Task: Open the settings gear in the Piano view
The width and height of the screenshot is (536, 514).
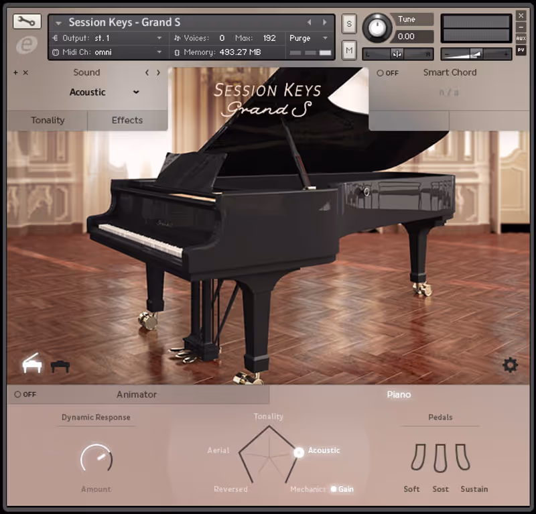Action: coord(511,365)
